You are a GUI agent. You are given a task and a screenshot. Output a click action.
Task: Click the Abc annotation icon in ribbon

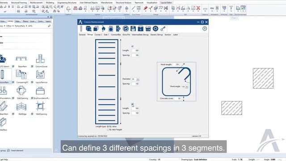click(212, 8)
